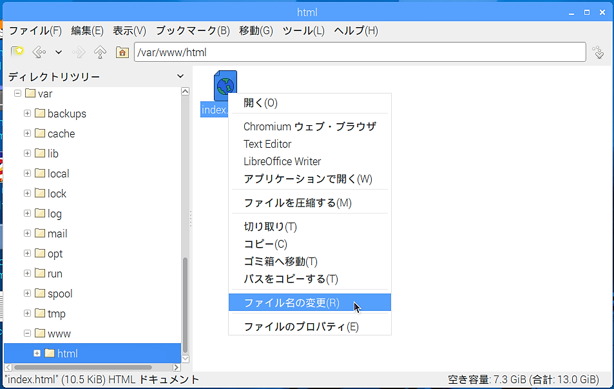Open the ツール(L) menu

(x=303, y=30)
